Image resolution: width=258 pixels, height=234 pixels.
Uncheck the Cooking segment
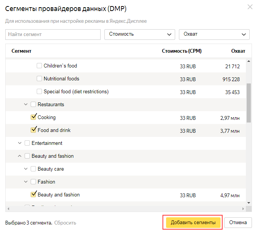(33, 117)
